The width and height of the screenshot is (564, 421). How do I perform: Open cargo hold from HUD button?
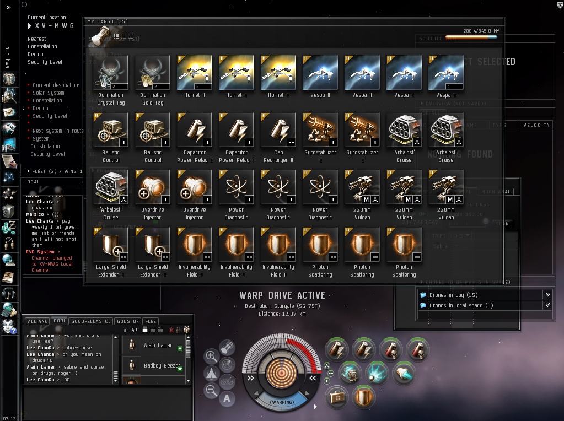(227, 347)
